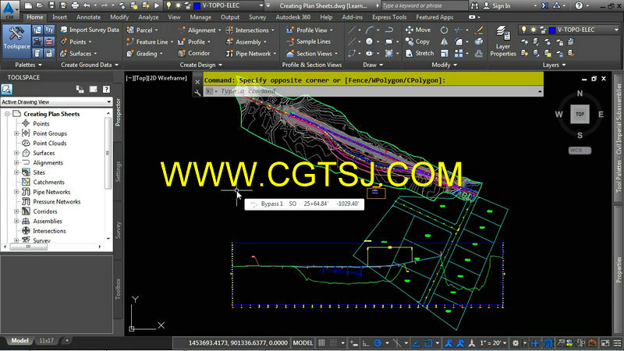624x351 pixels.
Task: Open the Settings side tab
Action: (118, 171)
